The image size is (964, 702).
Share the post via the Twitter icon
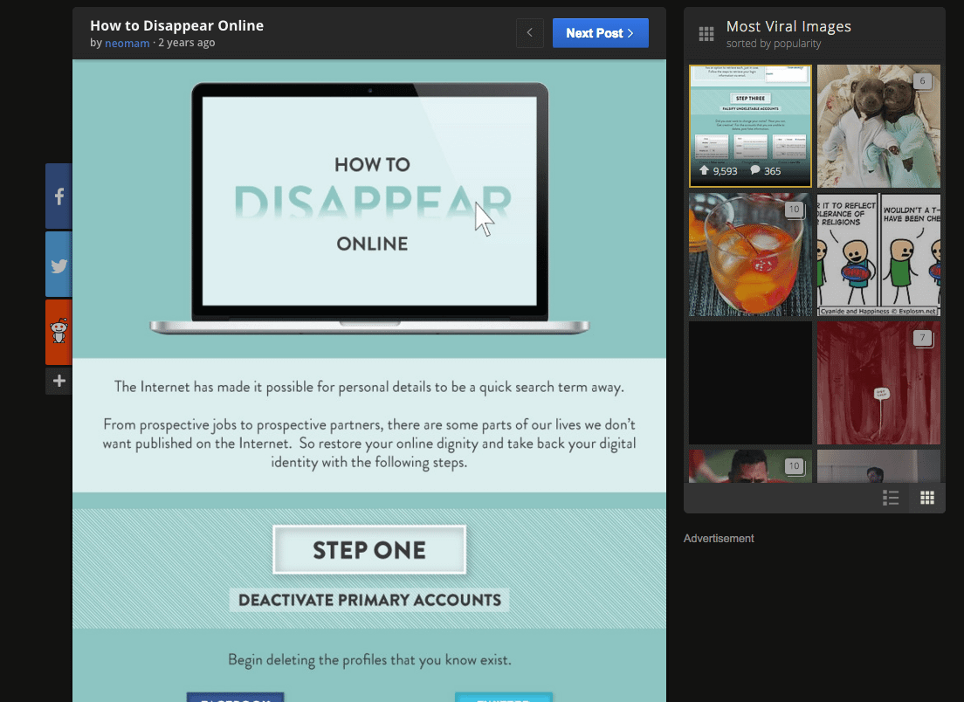[58, 264]
